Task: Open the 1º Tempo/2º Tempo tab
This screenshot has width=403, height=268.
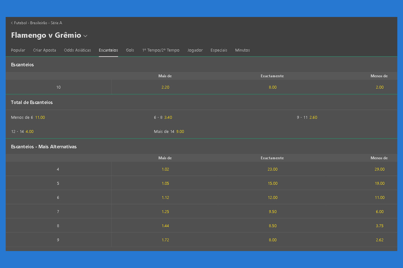Action: [x=161, y=50]
